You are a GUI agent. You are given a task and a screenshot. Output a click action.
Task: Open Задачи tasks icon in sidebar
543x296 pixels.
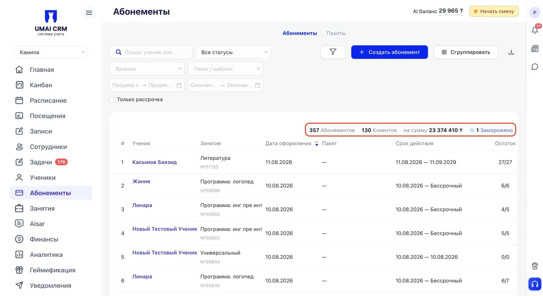19,162
